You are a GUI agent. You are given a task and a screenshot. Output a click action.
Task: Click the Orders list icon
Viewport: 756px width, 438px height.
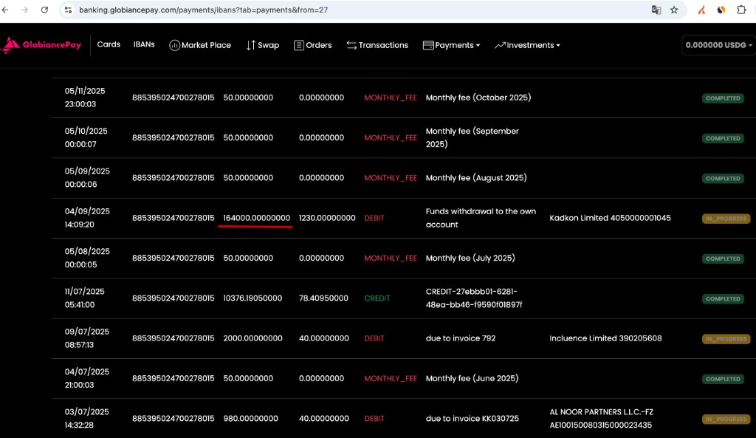pos(299,45)
